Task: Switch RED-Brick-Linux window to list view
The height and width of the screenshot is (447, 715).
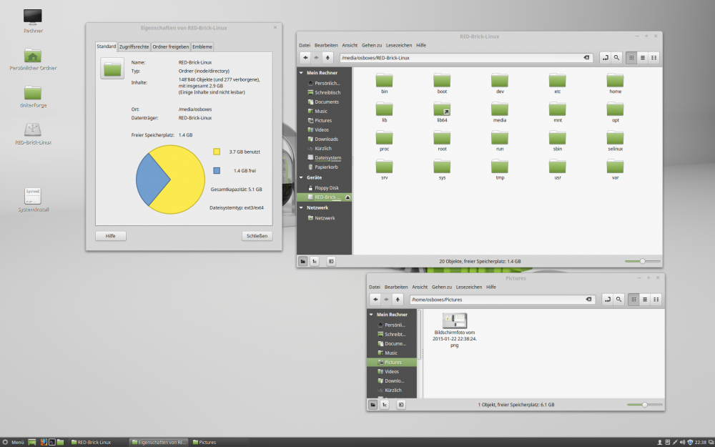Action: tap(643, 57)
